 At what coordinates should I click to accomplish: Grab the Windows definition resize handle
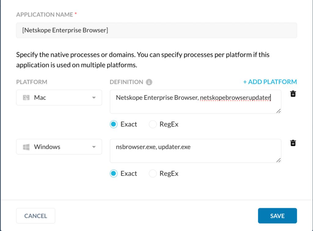[x=278, y=160]
